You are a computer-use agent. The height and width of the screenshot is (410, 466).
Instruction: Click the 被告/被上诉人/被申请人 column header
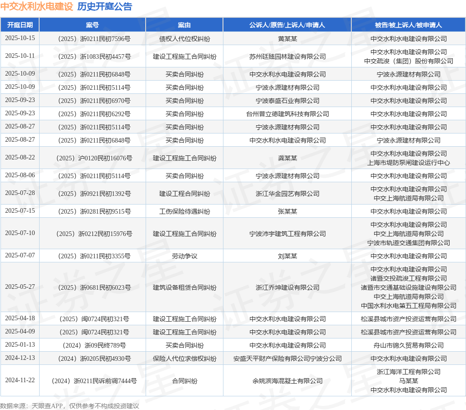coord(408,25)
